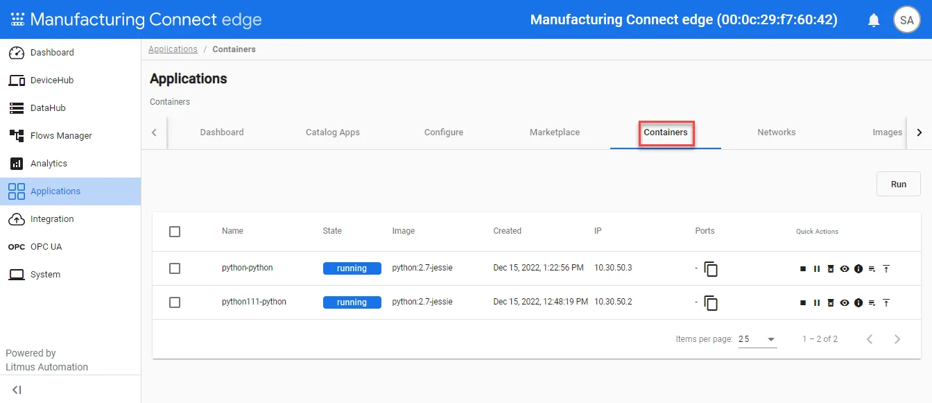Check the python-python row checkbox
Screen dimensions: 932x403
coord(175,268)
